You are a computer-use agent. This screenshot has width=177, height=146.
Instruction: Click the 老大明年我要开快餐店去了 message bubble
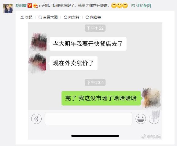[x=88, y=44]
